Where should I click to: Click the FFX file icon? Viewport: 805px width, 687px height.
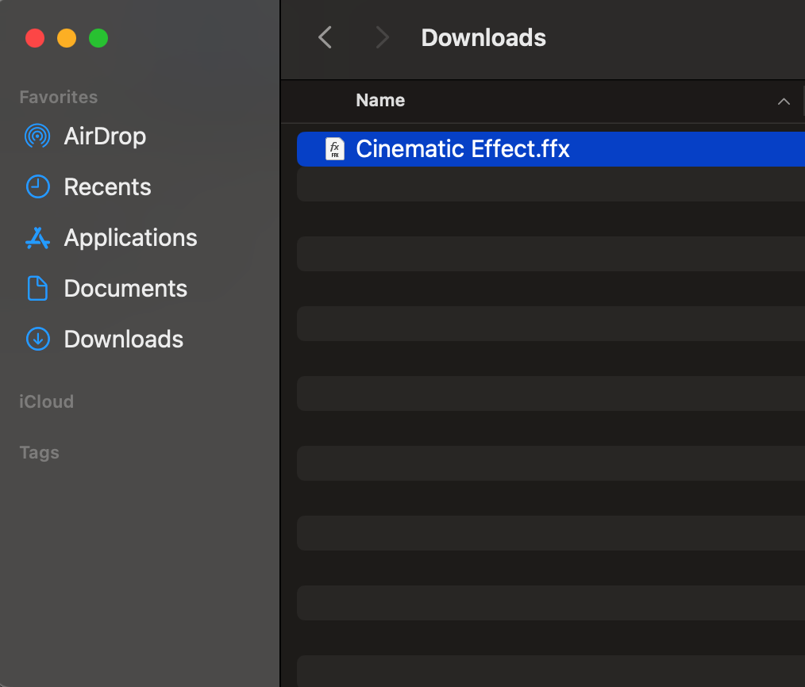(x=335, y=149)
